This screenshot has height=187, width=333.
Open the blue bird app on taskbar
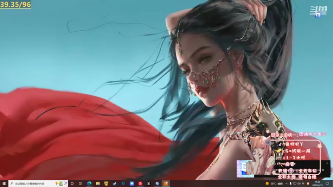tap(132, 184)
